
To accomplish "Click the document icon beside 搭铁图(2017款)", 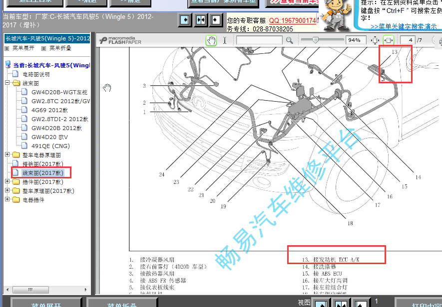I will point(15,163).
